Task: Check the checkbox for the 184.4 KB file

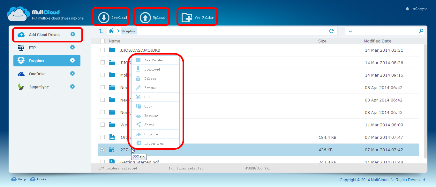Action: tap(102, 137)
